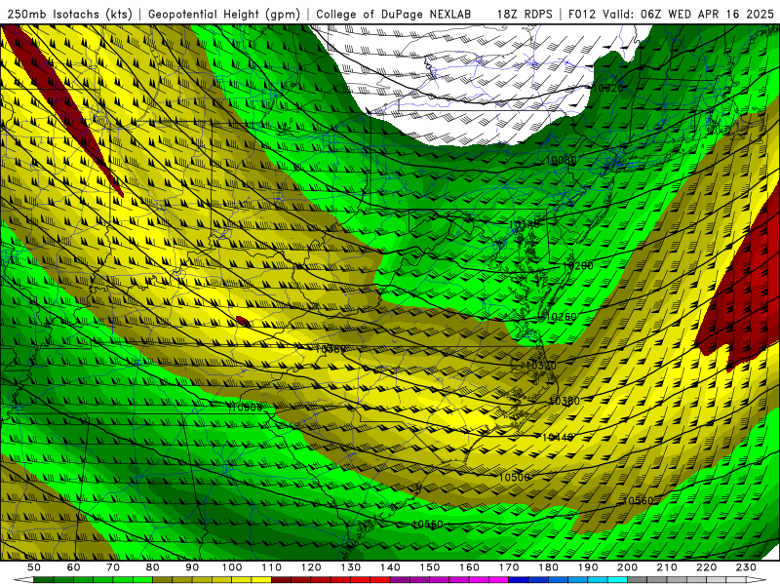Click the 210 kt colorbar label
The height and width of the screenshot is (585, 780).
667,567
